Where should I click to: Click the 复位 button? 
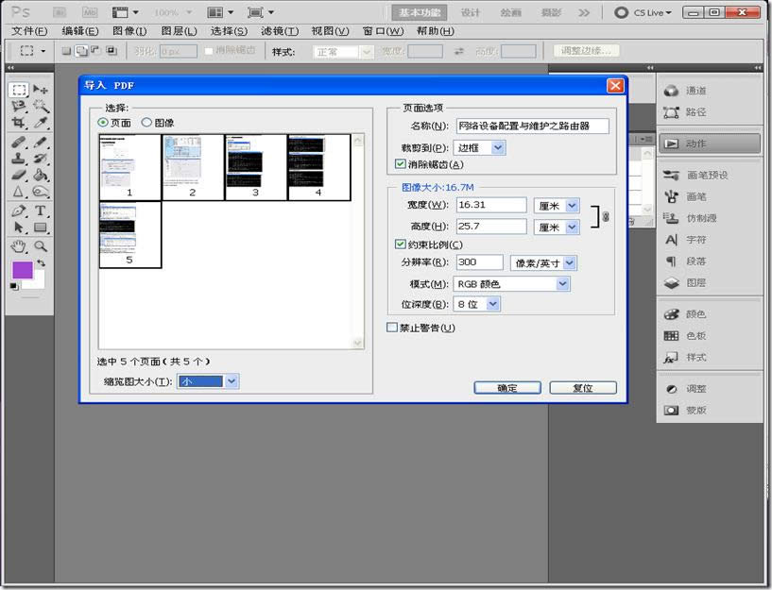click(x=582, y=388)
